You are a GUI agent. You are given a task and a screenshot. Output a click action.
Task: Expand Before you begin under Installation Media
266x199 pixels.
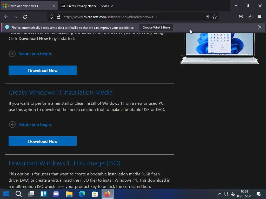(x=30, y=125)
